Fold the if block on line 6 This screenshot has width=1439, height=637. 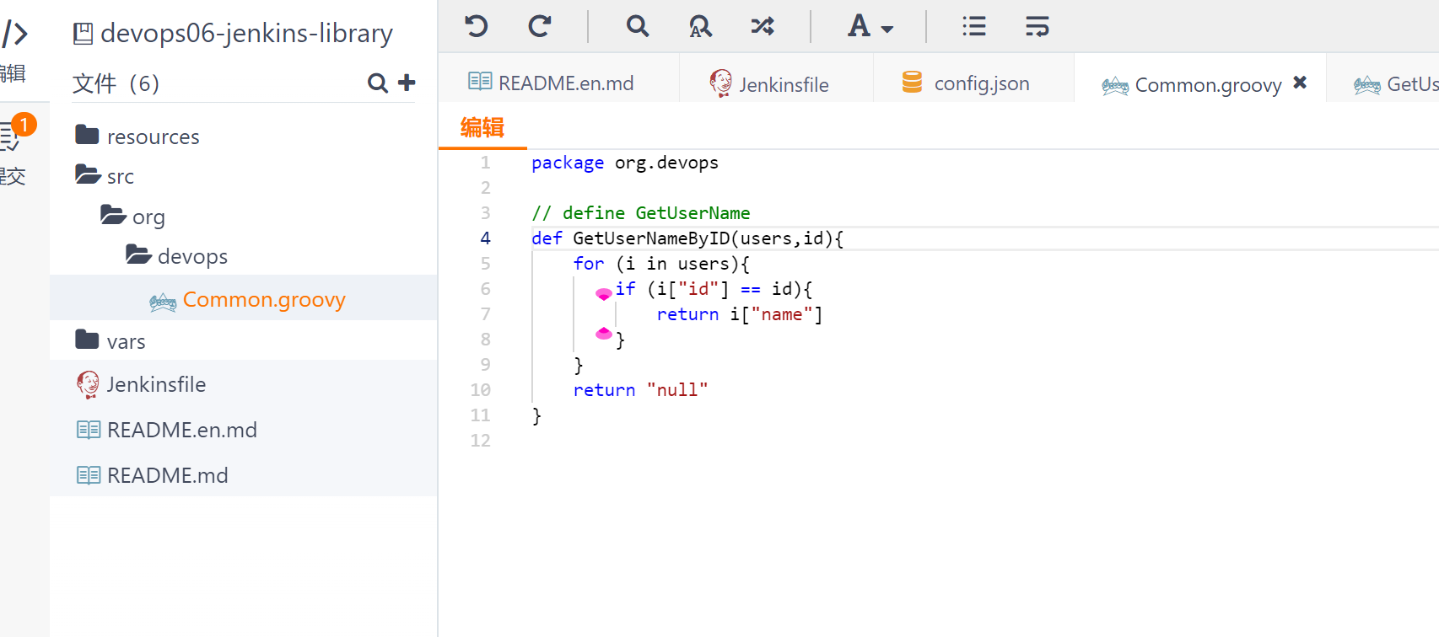coord(604,293)
